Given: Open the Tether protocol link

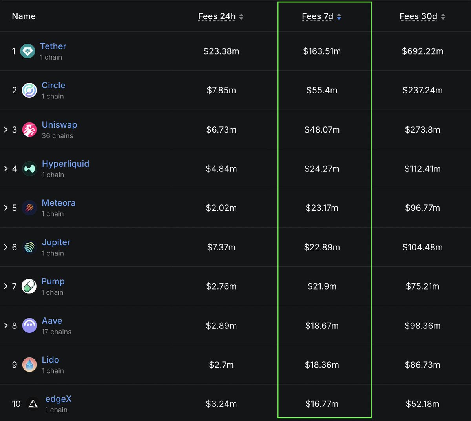Looking at the screenshot, I should tap(53, 46).
